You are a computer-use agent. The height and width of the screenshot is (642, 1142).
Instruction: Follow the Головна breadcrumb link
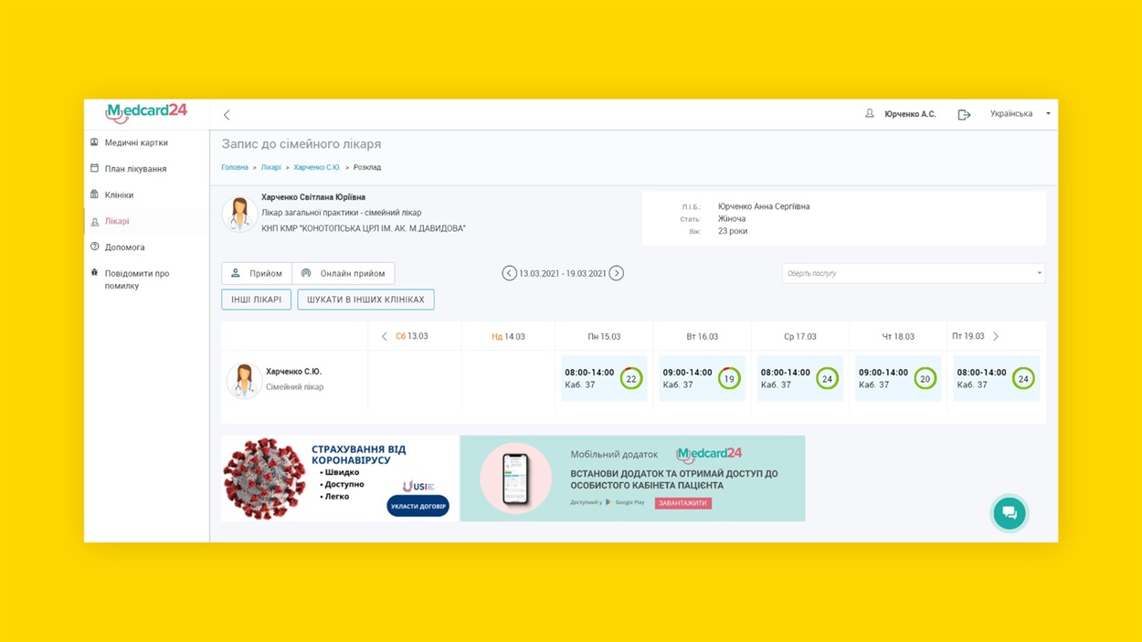(x=235, y=167)
